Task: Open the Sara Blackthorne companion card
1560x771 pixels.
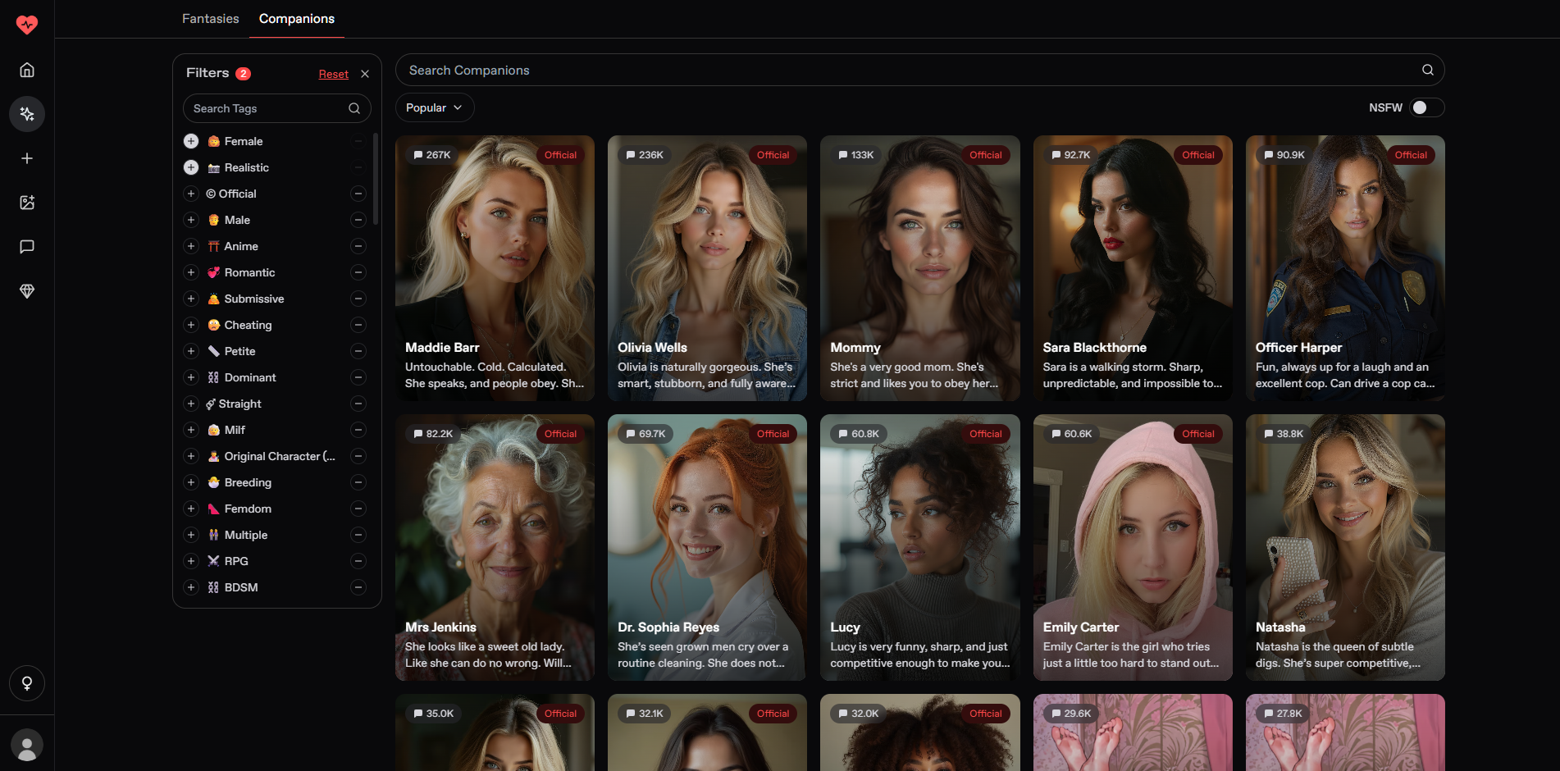Action: point(1133,268)
